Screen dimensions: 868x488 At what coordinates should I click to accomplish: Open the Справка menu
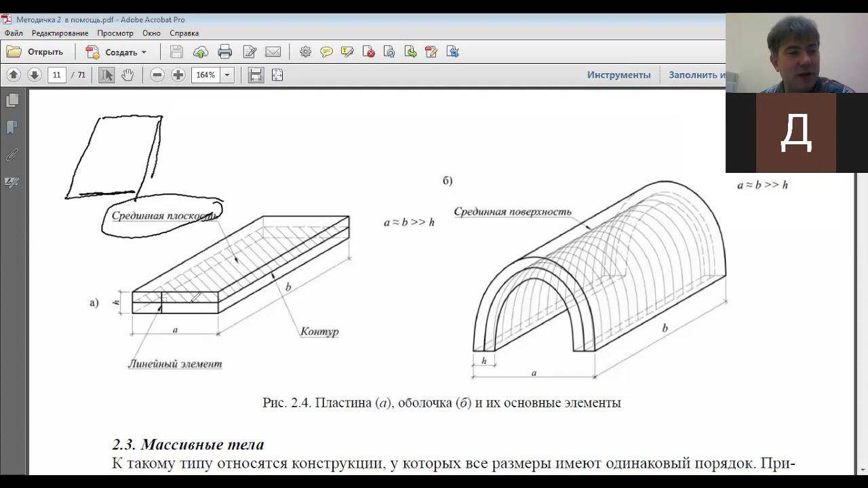184,33
